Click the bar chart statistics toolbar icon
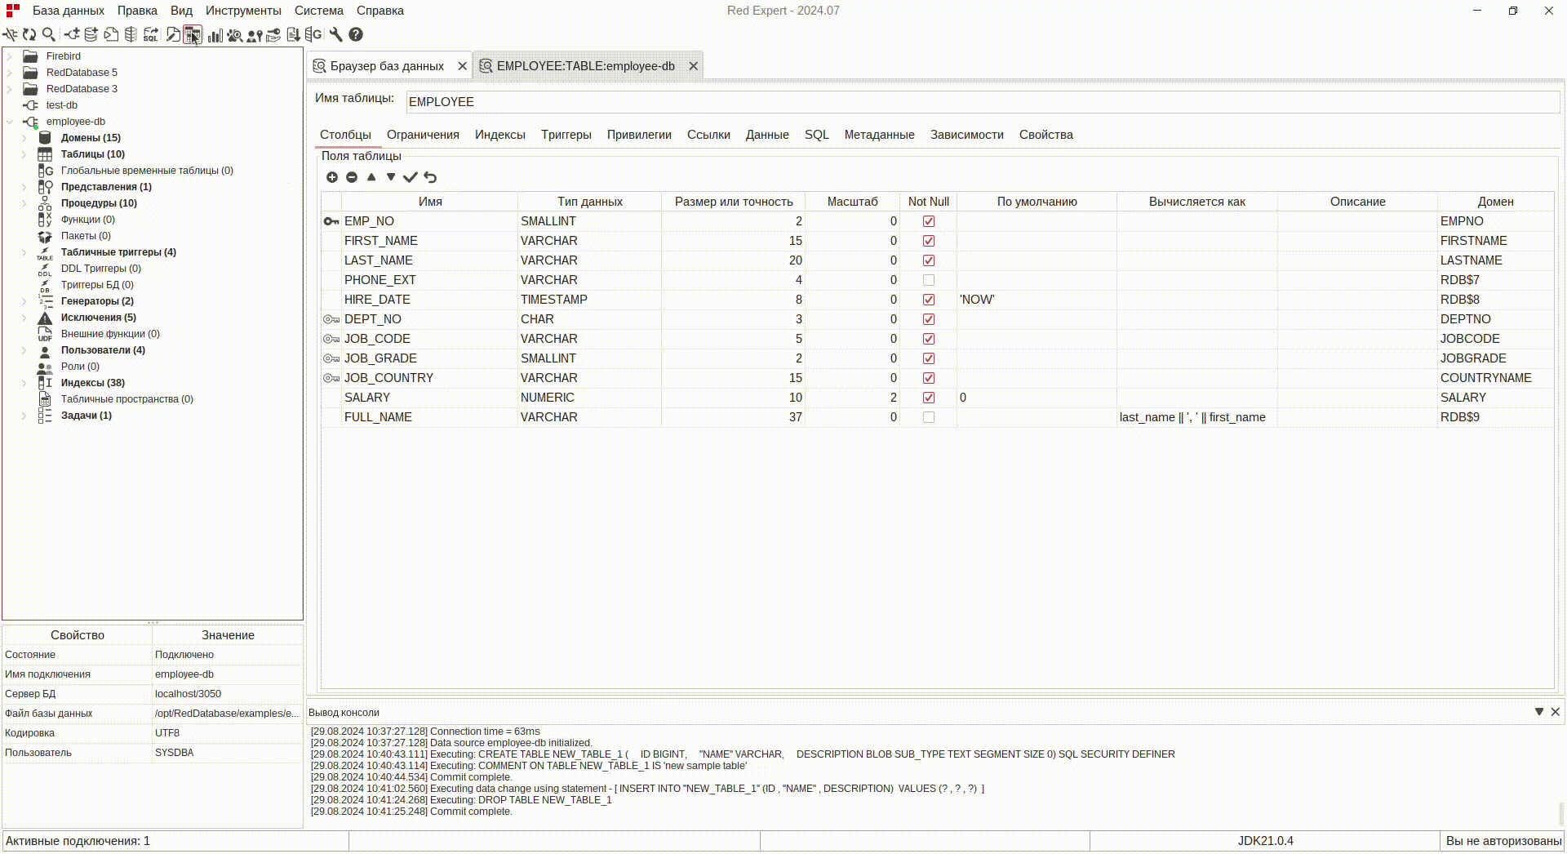Image resolution: width=1567 pixels, height=854 pixels. click(x=215, y=35)
